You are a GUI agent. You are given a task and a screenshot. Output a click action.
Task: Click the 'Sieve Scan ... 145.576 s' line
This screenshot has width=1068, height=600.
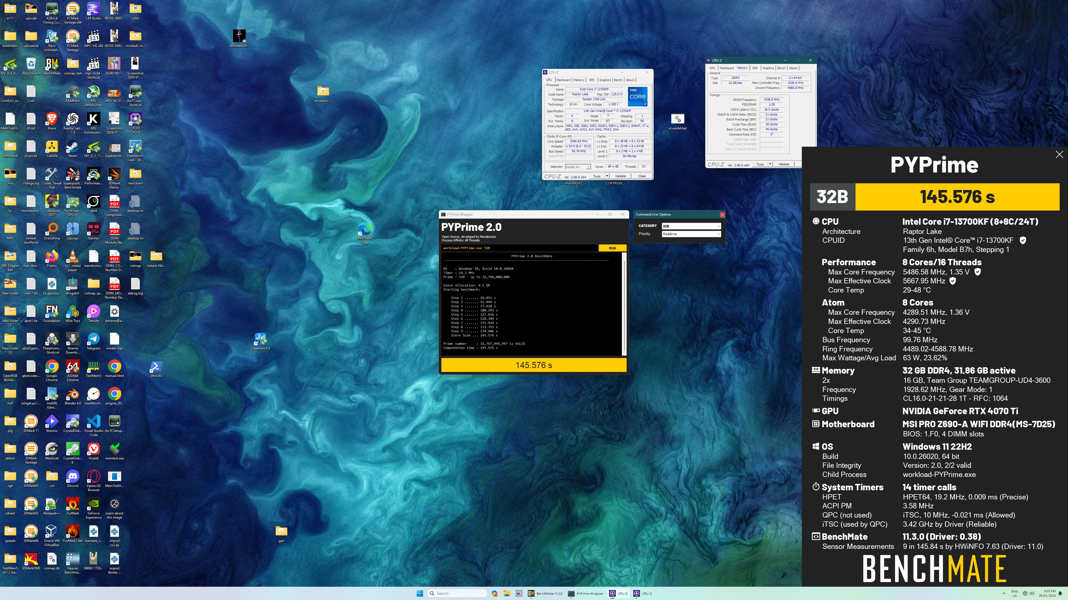pos(474,335)
